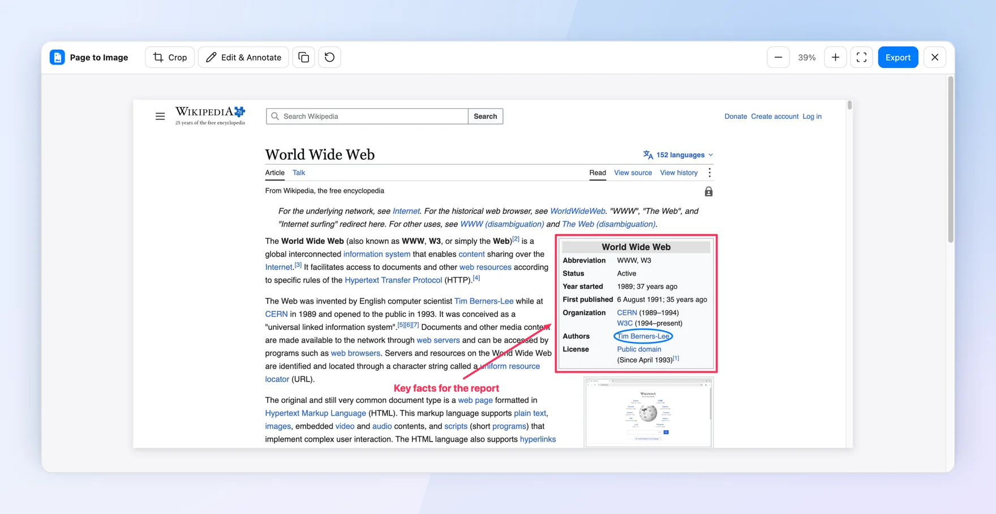996x514 pixels.
Task: Zoom out with the minus button
Action: click(778, 57)
